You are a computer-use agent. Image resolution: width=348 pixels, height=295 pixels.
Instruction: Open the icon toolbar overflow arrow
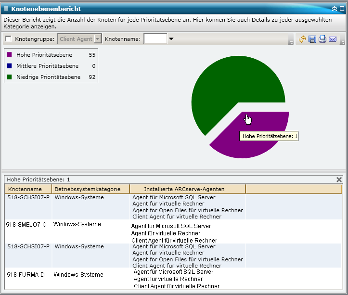click(x=342, y=43)
